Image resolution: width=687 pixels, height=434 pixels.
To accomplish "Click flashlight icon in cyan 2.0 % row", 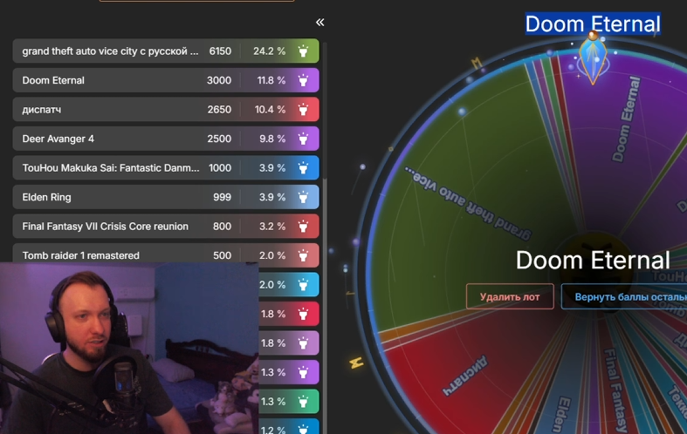I will (x=303, y=285).
